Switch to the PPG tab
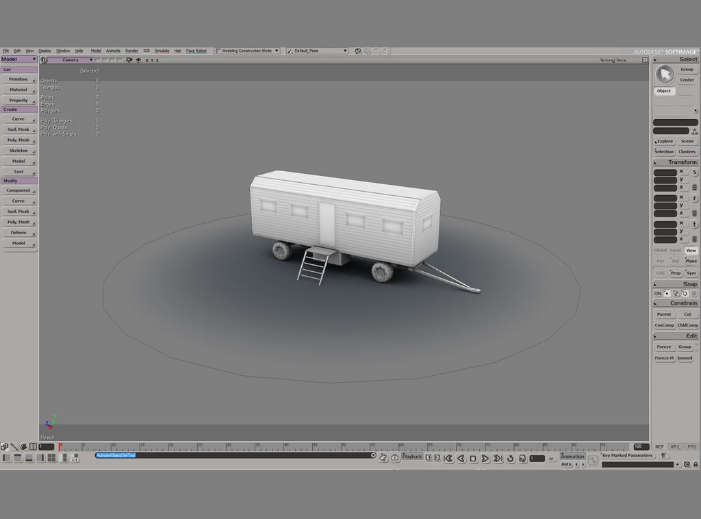The width and height of the screenshot is (701, 519). (691, 446)
